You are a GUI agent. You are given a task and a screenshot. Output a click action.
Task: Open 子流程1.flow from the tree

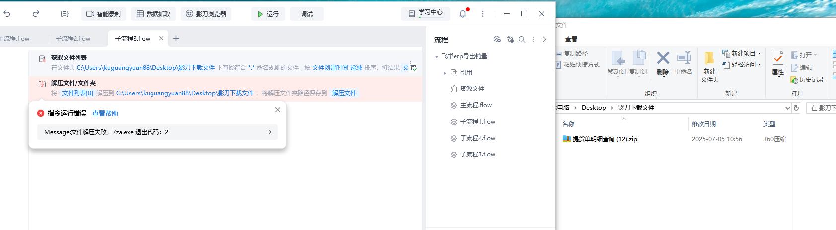pyautogui.click(x=477, y=122)
